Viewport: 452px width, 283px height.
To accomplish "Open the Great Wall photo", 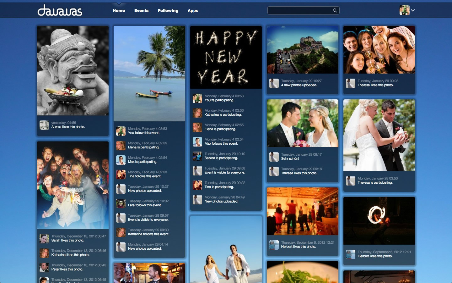I will (303, 50).
